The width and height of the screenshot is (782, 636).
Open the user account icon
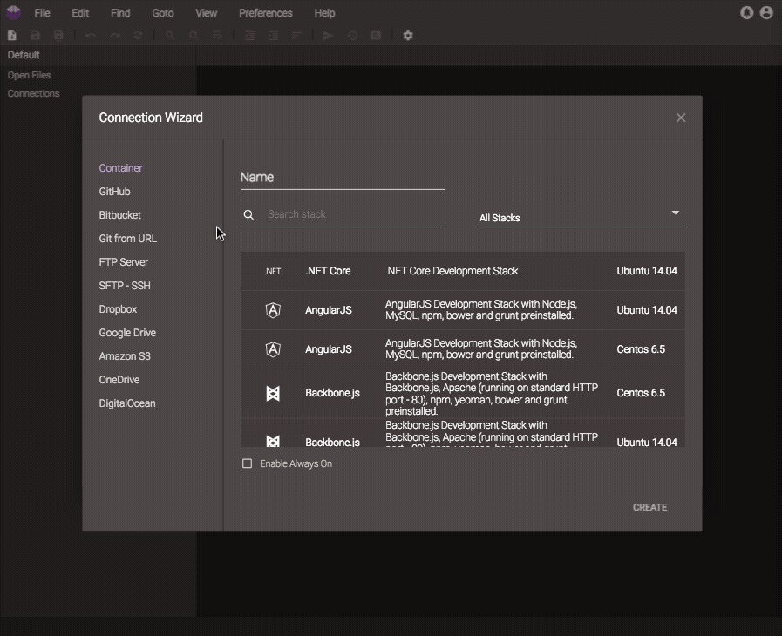[x=766, y=12]
